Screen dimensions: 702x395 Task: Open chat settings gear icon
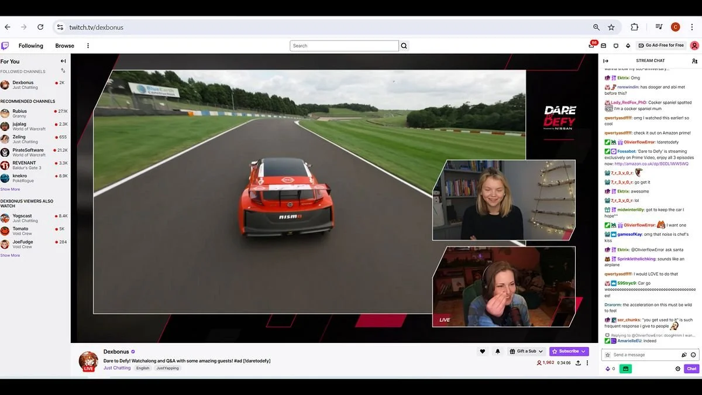678,369
